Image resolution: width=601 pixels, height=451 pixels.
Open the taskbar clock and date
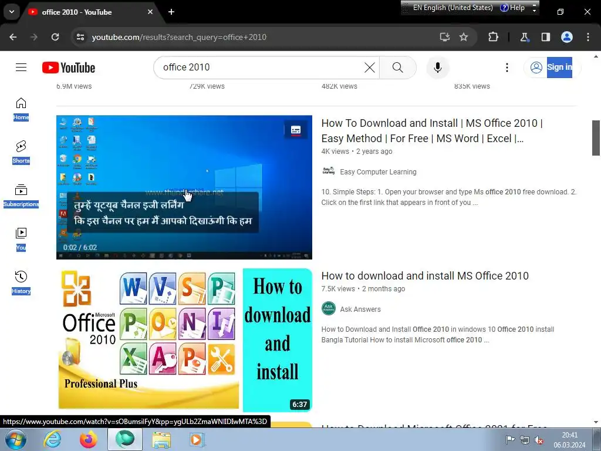pos(569,440)
